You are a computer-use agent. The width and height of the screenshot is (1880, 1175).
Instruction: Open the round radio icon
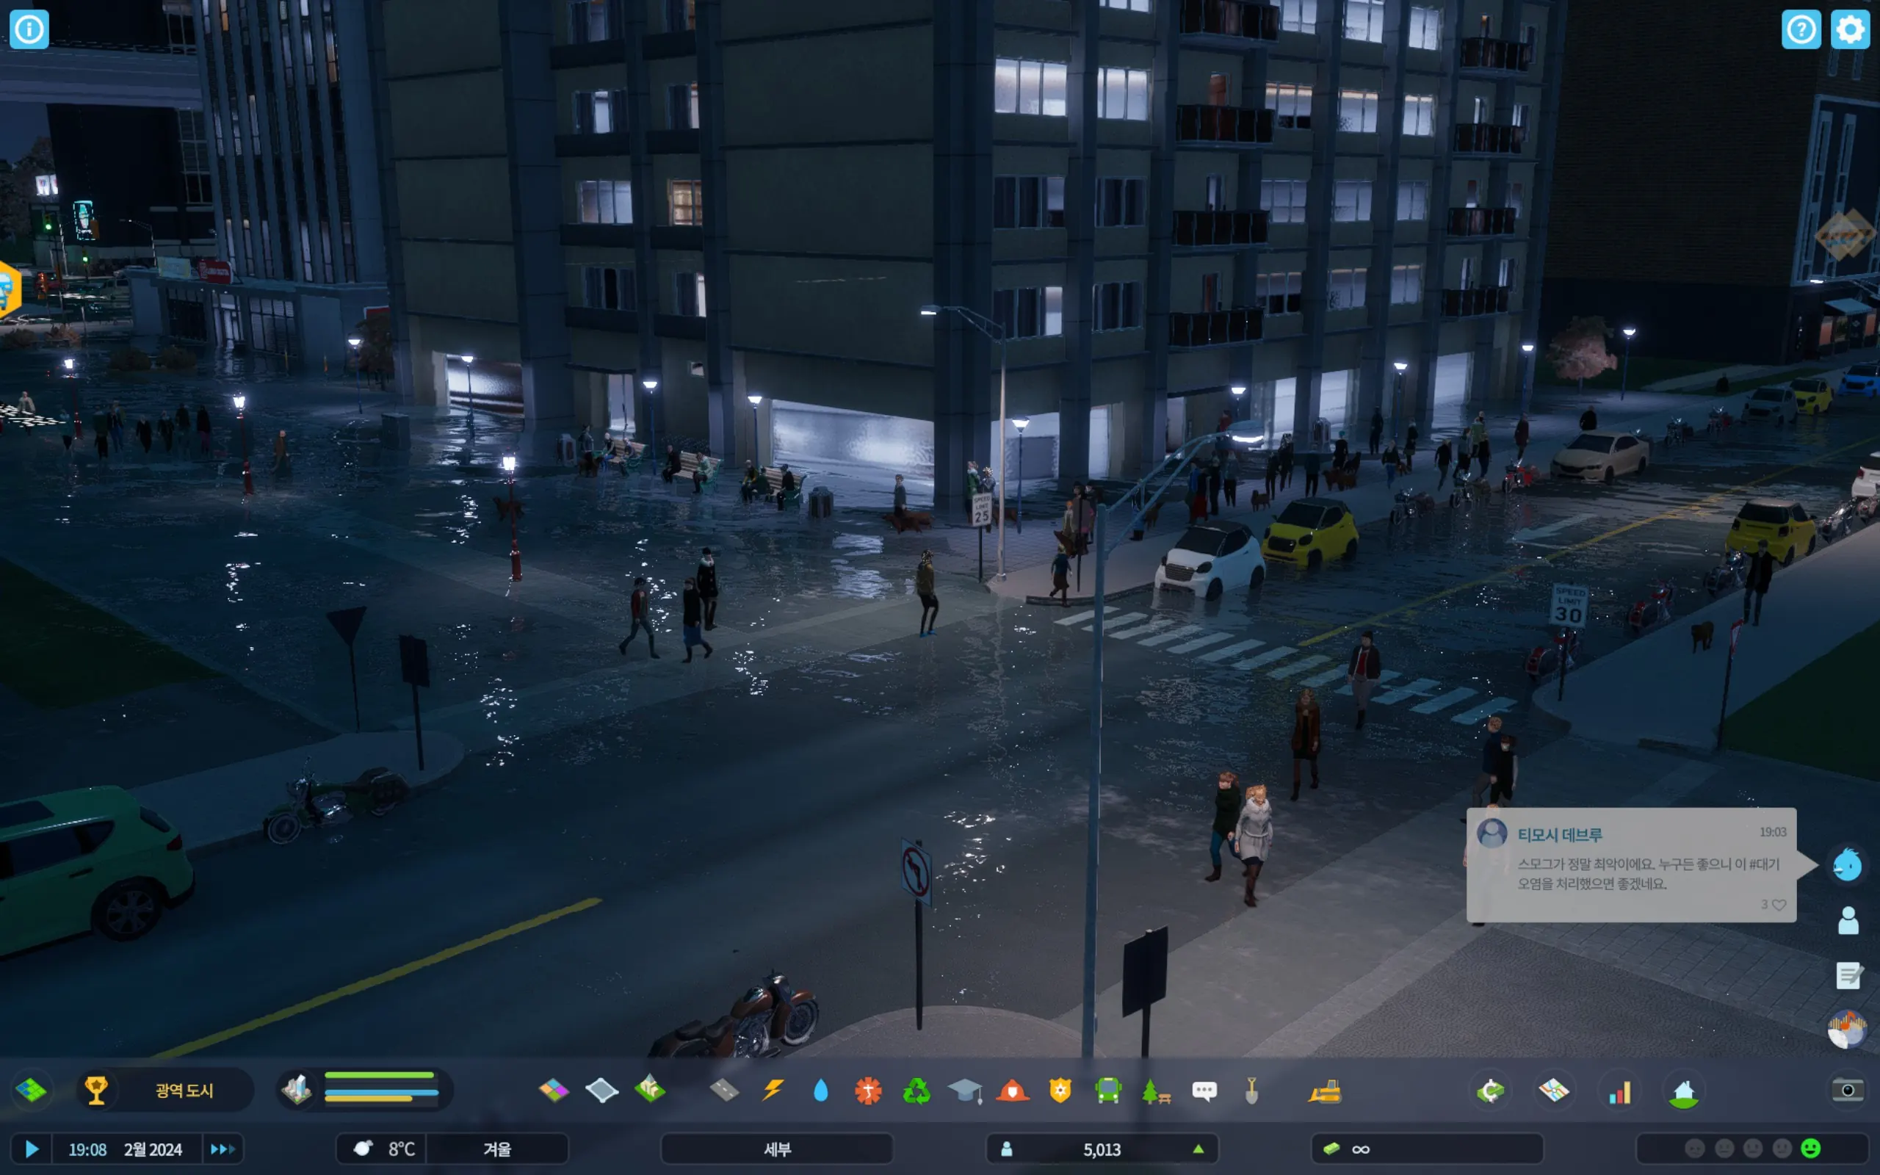[1848, 1030]
